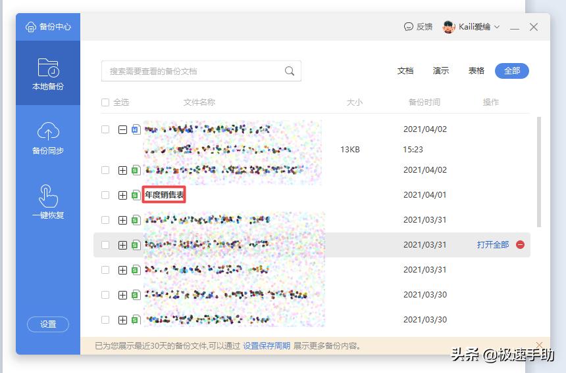Click the file list vertical scrollbar
This screenshot has width=566, height=373.
point(539,172)
